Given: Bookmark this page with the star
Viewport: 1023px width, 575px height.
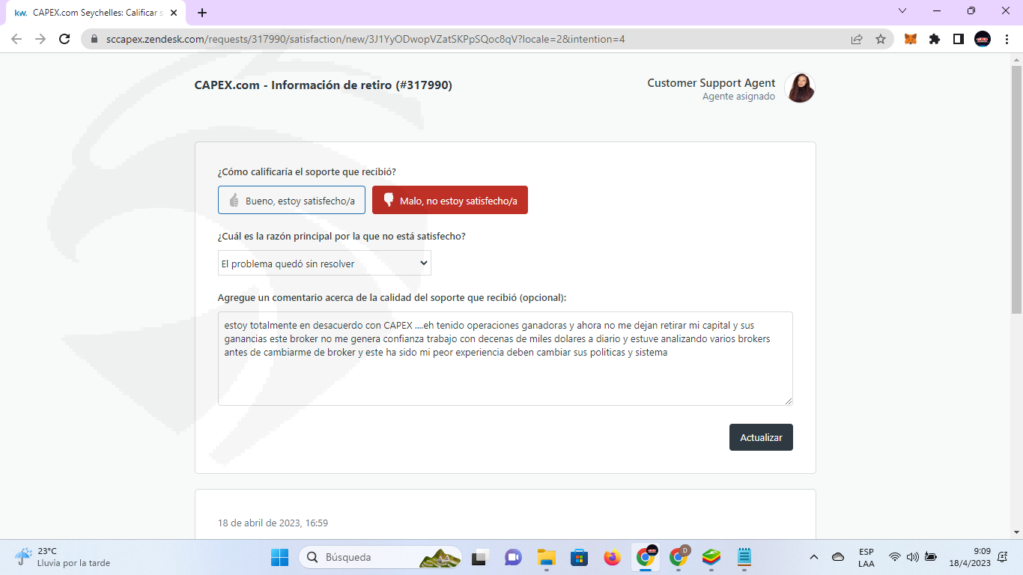Looking at the screenshot, I should pyautogui.click(x=881, y=39).
